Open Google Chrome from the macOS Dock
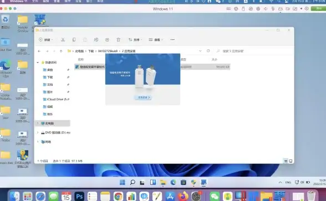Image resolution: width=326 pixels, height=201 pixels. coord(118,196)
